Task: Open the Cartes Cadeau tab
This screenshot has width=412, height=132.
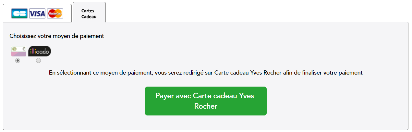Action: (89, 12)
